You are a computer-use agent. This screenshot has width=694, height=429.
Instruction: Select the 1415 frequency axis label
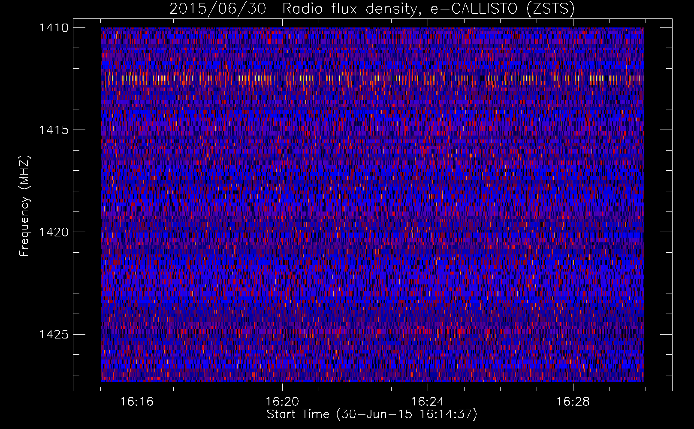click(x=54, y=130)
